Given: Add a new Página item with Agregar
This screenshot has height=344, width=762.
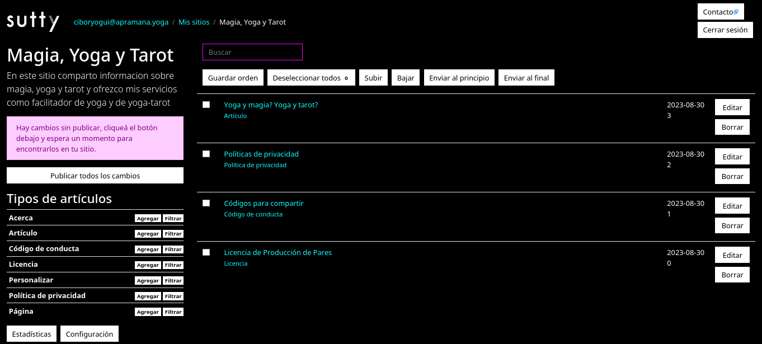Looking at the screenshot, I should point(148,312).
